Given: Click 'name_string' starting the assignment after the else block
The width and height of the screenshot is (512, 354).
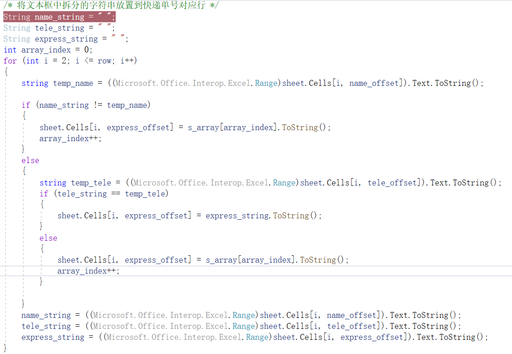Looking at the screenshot, I should click(46, 315).
